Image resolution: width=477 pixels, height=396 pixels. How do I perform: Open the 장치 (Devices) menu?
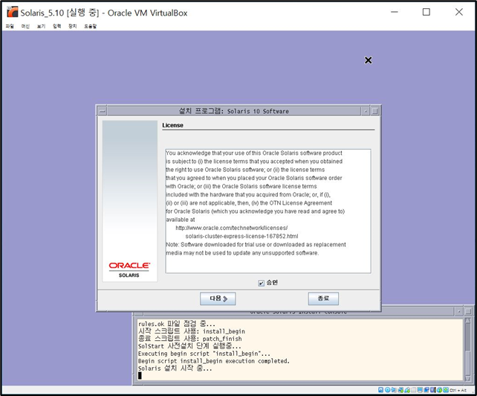[x=72, y=26]
